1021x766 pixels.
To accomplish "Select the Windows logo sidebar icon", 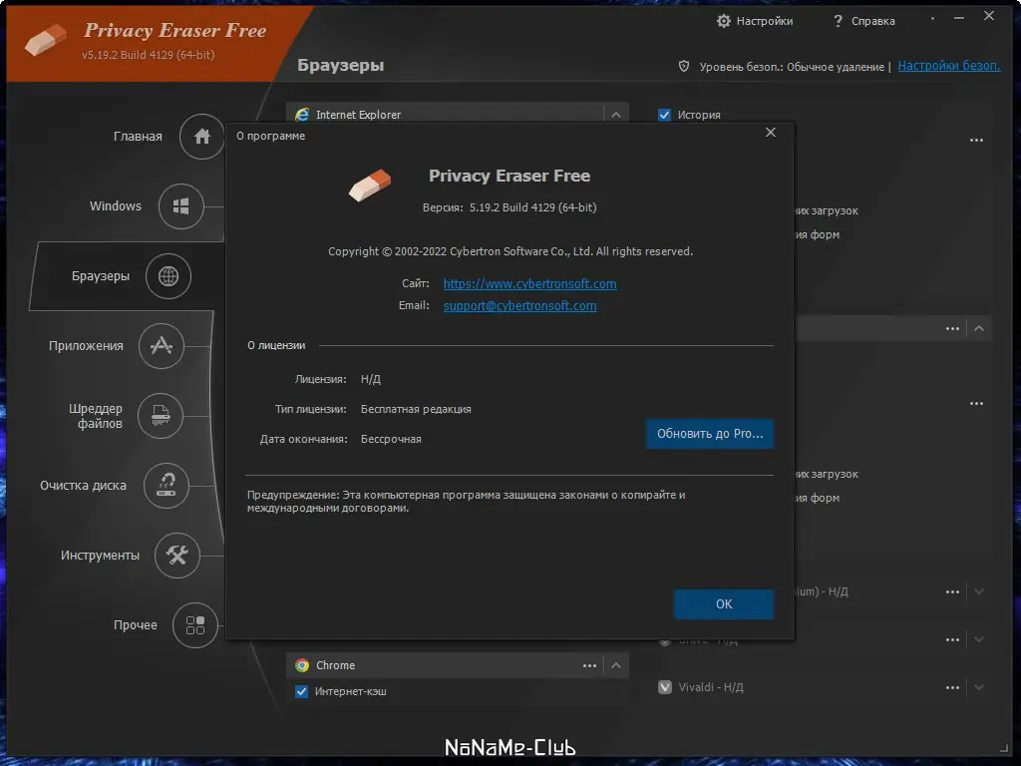I will [181, 206].
